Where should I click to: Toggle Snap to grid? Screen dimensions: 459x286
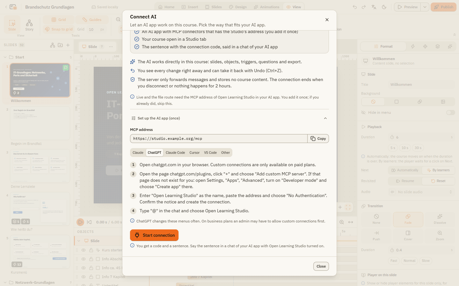59,29
